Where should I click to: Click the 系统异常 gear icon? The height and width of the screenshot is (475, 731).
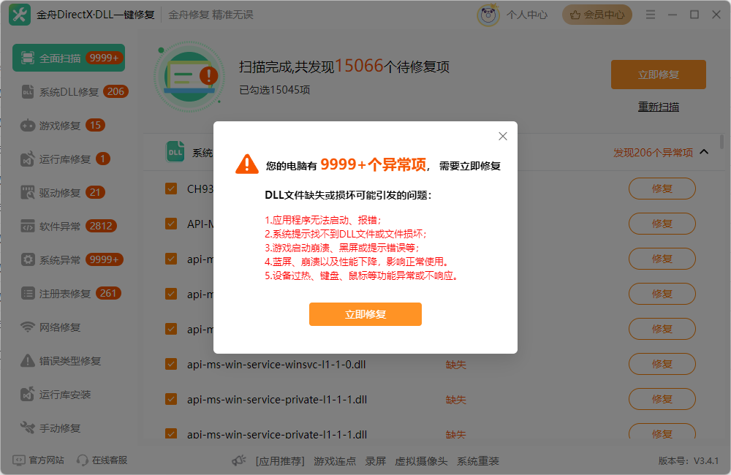tap(28, 259)
